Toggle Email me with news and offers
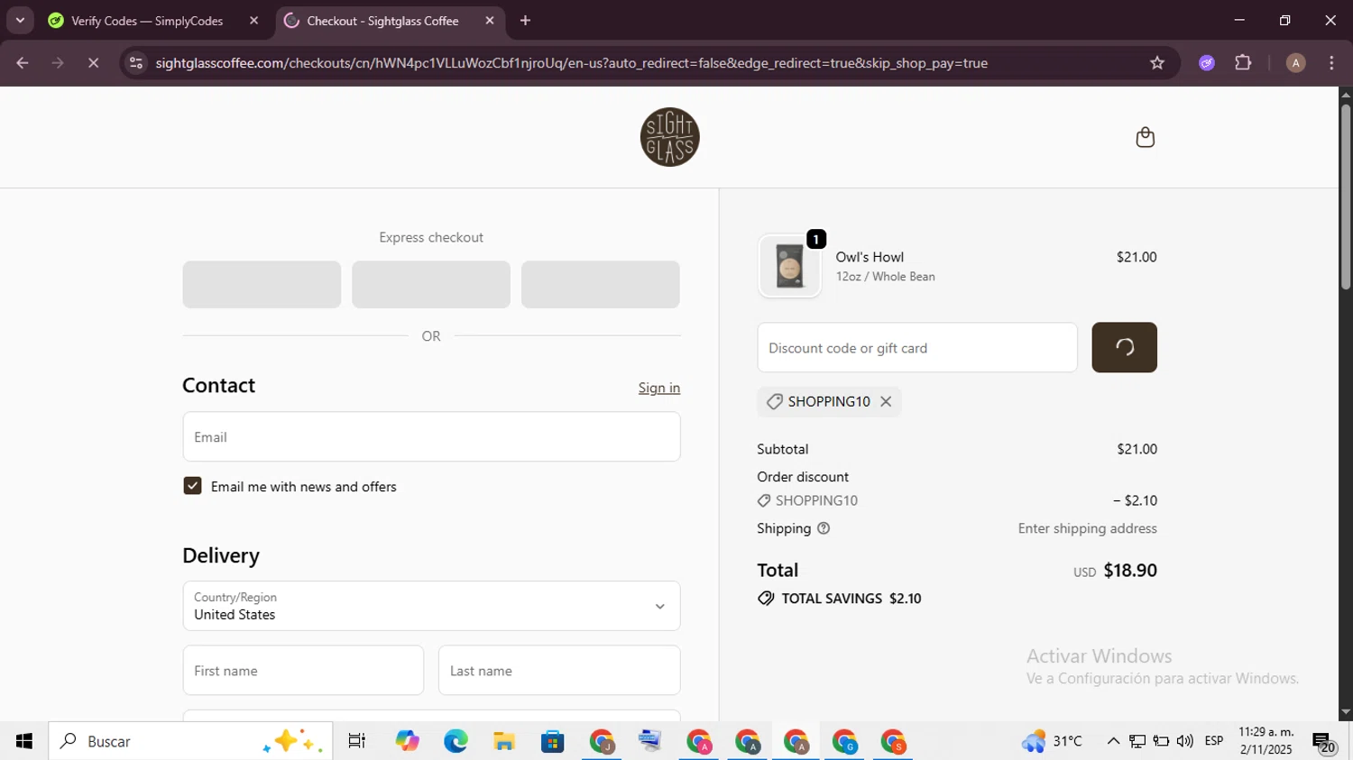 tap(192, 486)
